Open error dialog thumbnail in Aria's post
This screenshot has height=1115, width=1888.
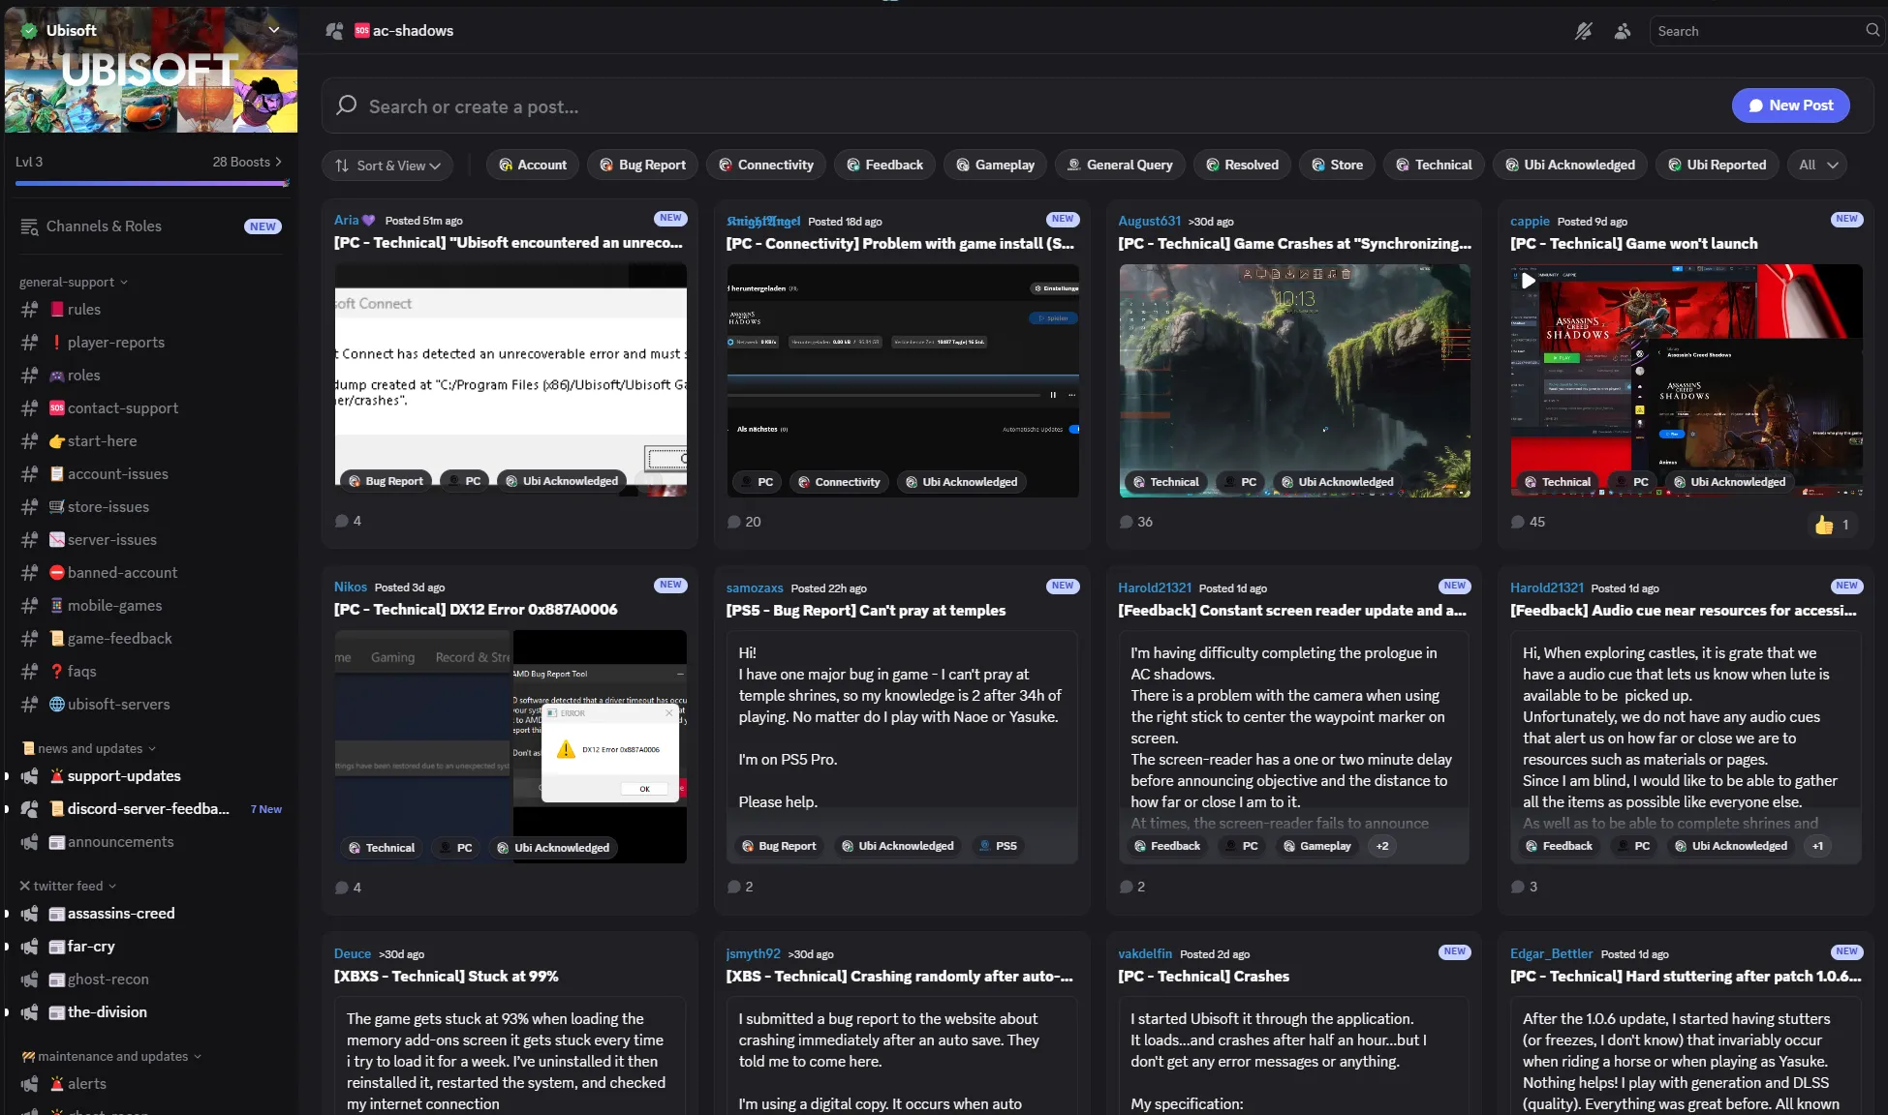[x=511, y=380]
